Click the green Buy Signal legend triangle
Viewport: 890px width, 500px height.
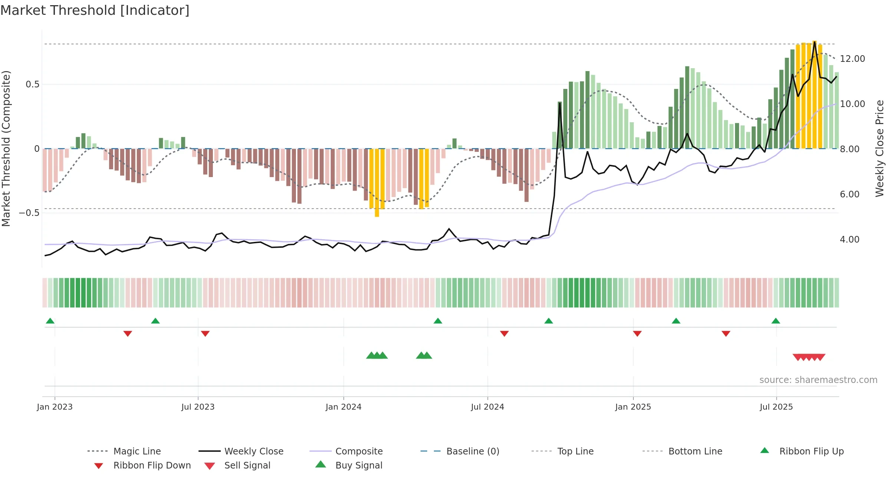pos(320,464)
